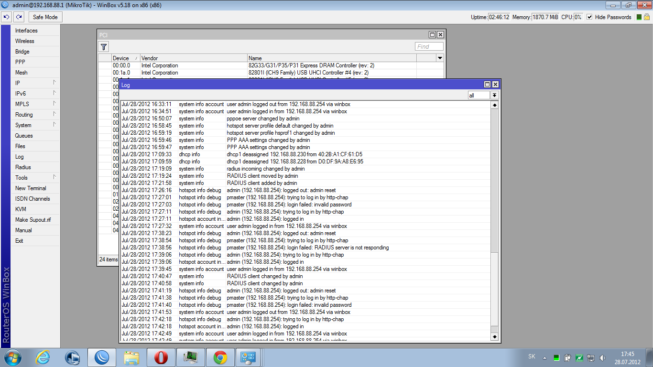Screen dimensions: 653x367
Task: Click Log scrollbar down arrow
Action: pyautogui.click(x=495, y=337)
